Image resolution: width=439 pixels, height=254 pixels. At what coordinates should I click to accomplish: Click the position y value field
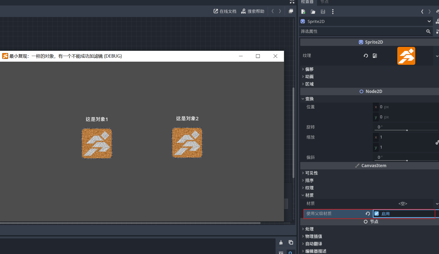tap(406, 117)
